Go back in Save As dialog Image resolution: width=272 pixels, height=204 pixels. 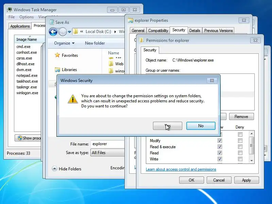tap(53, 32)
